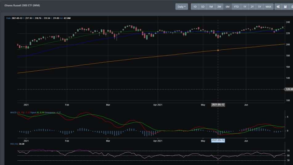Click the Feb label on price chart axis
Image resolution: width=293 pixels, height=165 pixels.
[x=67, y=105]
